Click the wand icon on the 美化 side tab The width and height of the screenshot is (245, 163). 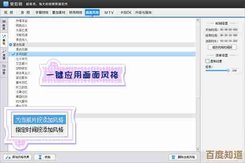click(4, 36)
